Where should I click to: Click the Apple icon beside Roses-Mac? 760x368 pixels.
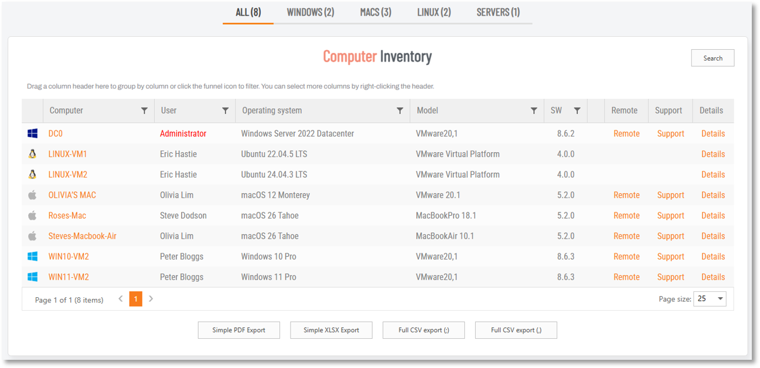click(x=33, y=216)
